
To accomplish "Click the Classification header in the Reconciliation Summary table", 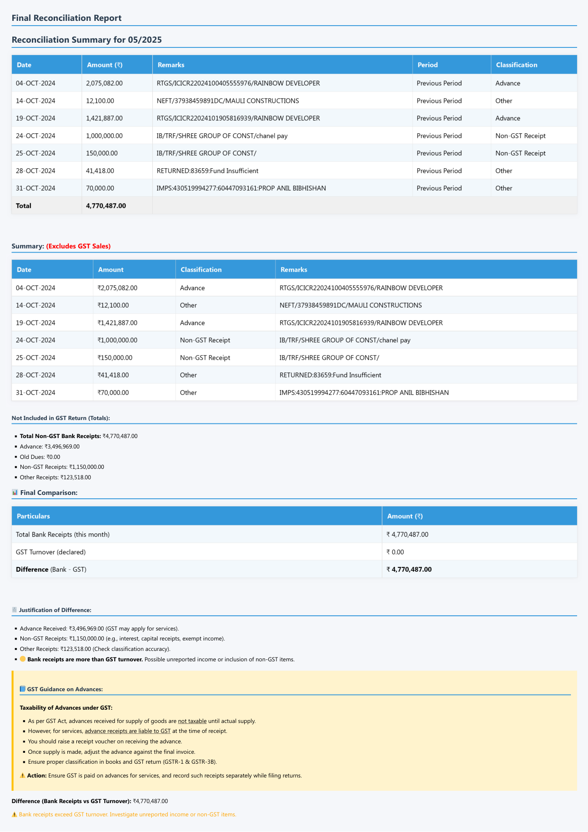I will (516, 65).
